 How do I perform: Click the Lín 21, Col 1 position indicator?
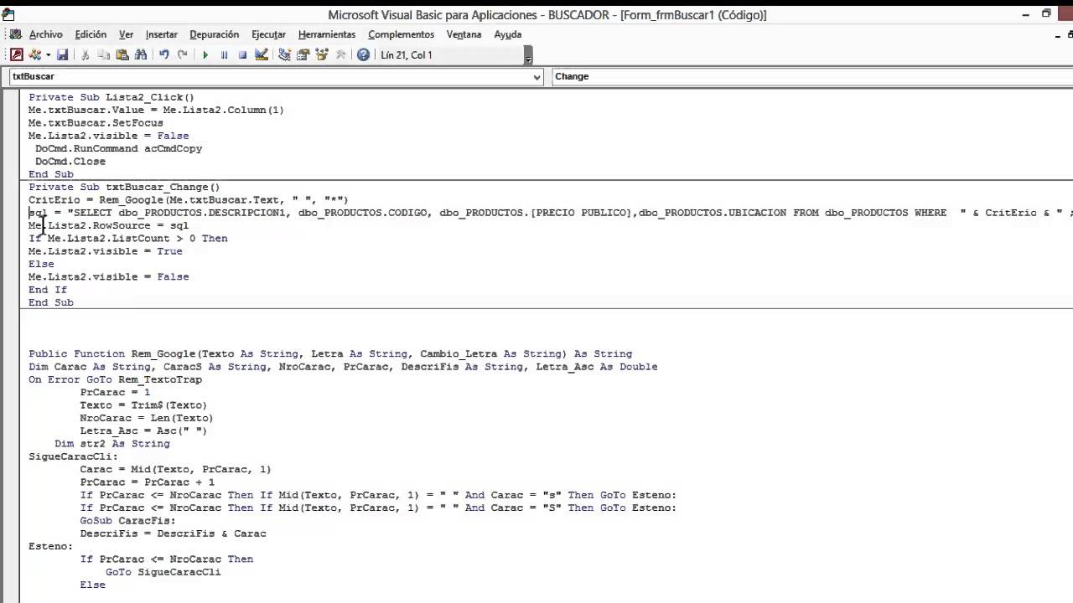(407, 55)
